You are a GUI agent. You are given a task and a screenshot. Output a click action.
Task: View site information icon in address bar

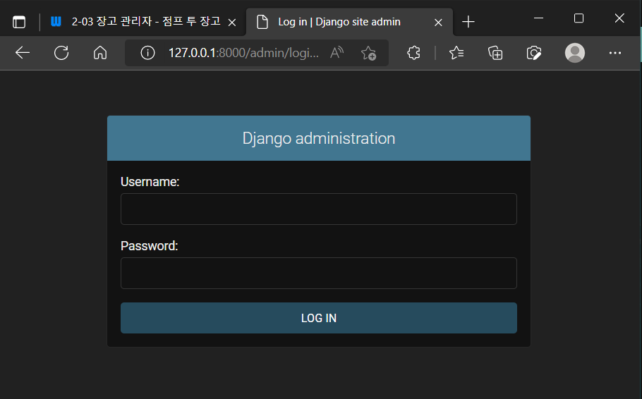[x=147, y=53]
